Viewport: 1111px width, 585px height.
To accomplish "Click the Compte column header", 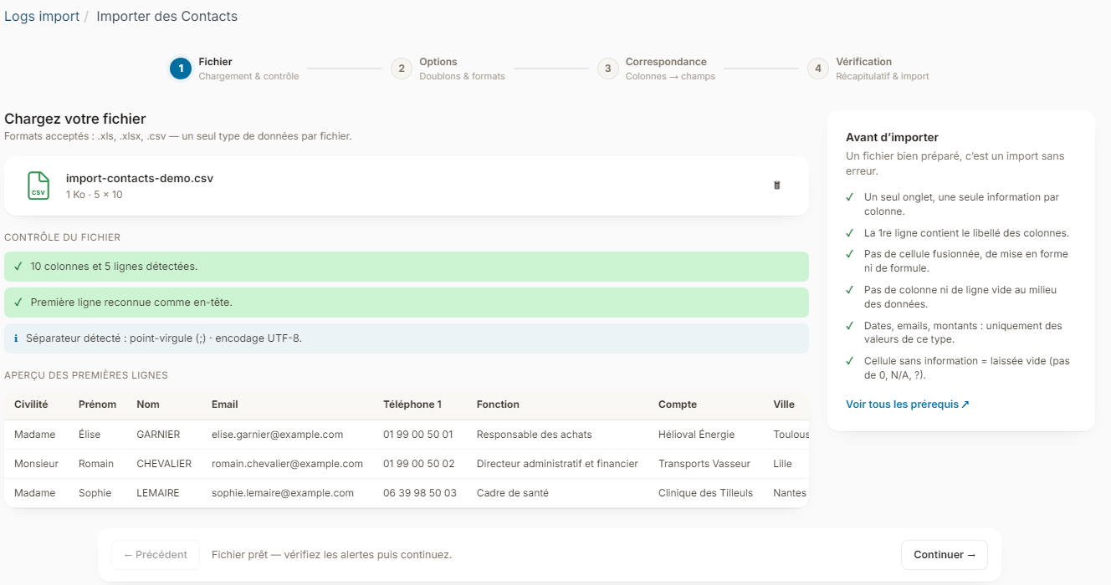I will tap(678, 404).
